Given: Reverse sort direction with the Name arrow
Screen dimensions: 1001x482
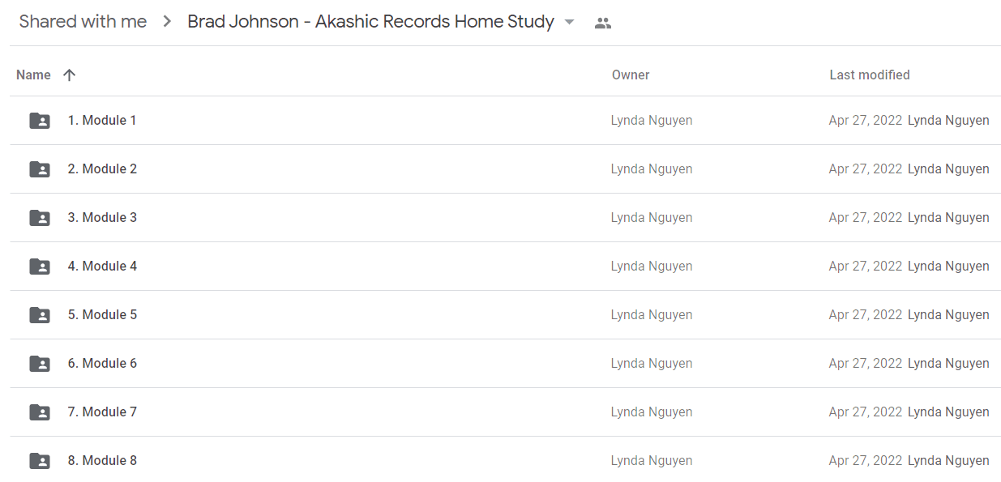Looking at the screenshot, I should tap(69, 75).
